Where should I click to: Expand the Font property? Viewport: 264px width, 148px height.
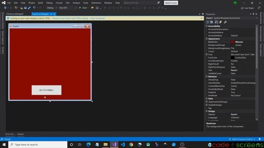point(207,55)
